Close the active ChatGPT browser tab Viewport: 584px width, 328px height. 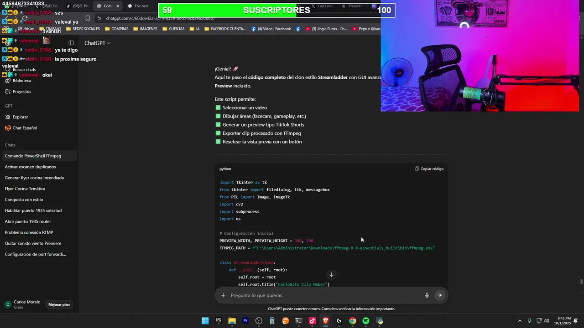118,6
